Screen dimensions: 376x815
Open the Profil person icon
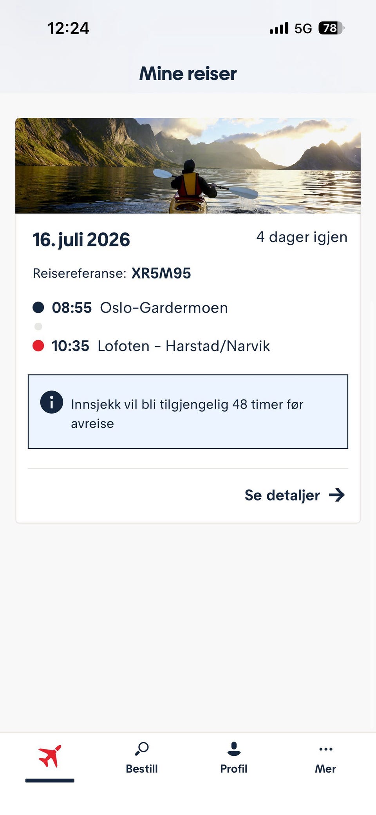coord(234,748)
